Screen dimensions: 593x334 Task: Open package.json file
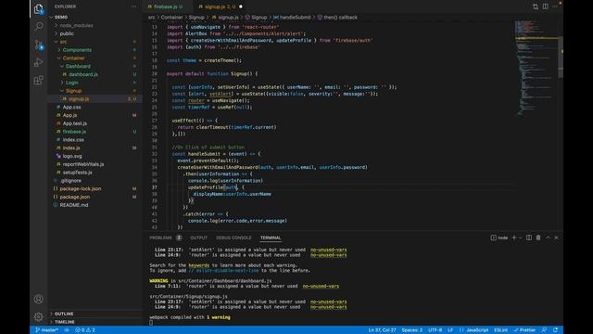click(74, 197)
